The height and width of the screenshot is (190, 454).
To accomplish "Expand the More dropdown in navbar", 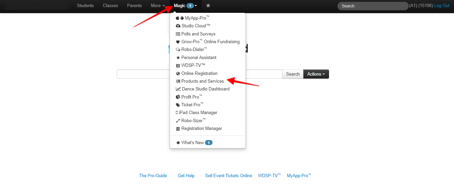I will point(158,6).
